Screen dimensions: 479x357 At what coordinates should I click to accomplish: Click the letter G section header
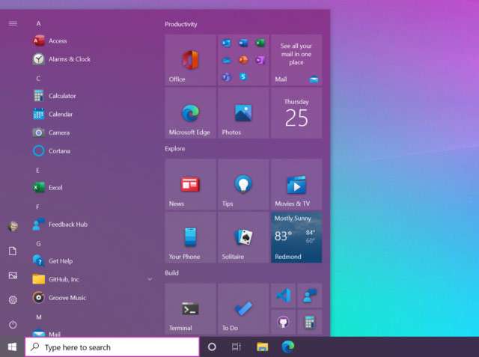tap(38, 243)
